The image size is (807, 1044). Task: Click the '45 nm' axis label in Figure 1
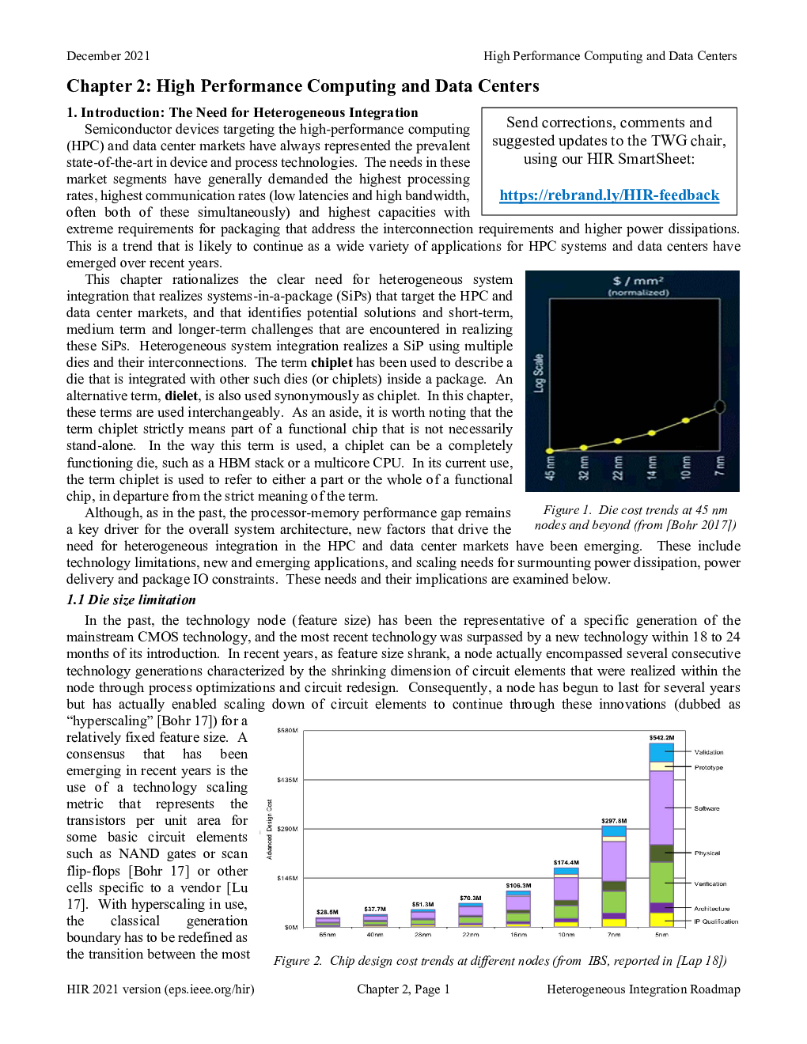(550, 468)
